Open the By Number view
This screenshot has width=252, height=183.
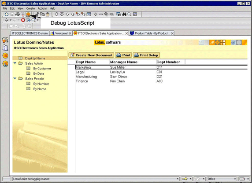[x=41, y=84]
